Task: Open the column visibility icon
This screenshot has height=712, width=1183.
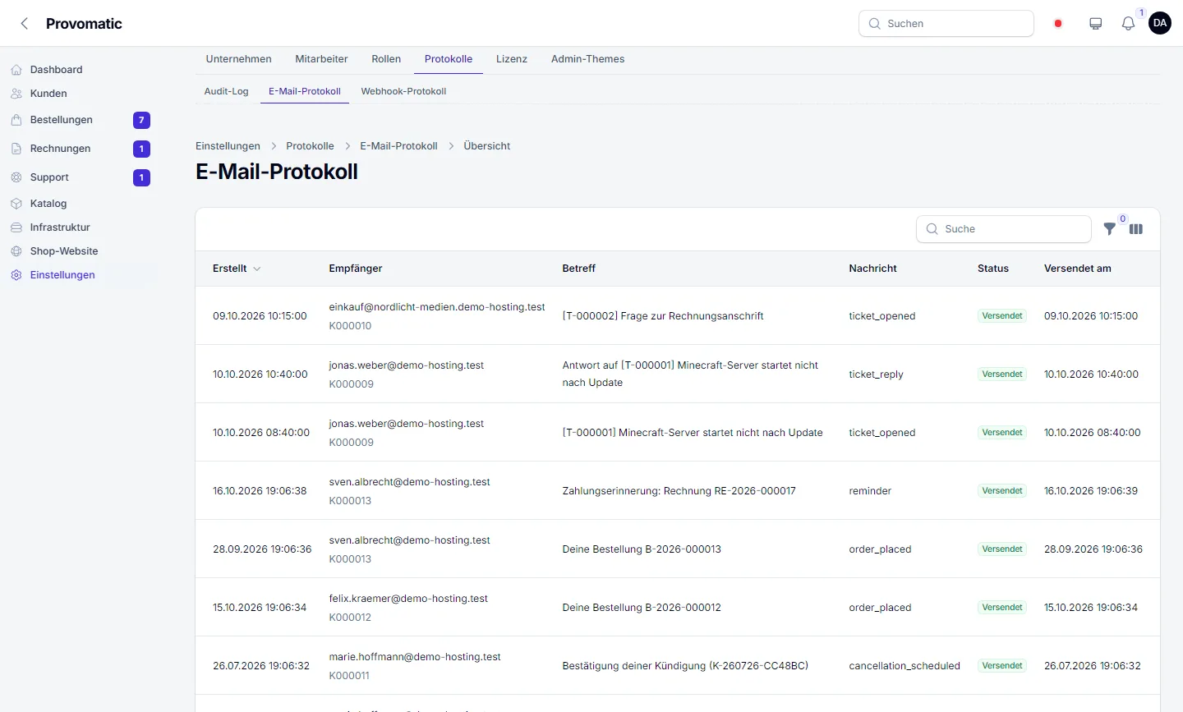Action: click(x=1136, y=229)
